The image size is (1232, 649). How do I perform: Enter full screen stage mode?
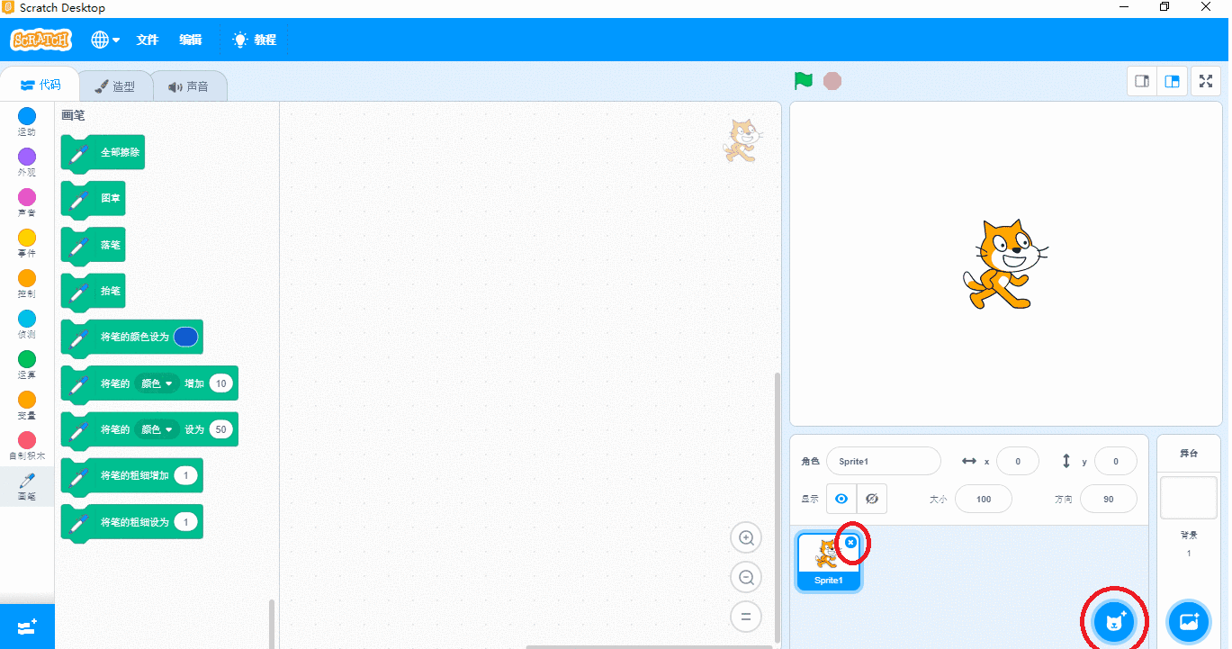click(x=1206, y=81)
